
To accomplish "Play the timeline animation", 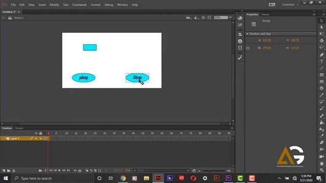I will coord(60,170).
